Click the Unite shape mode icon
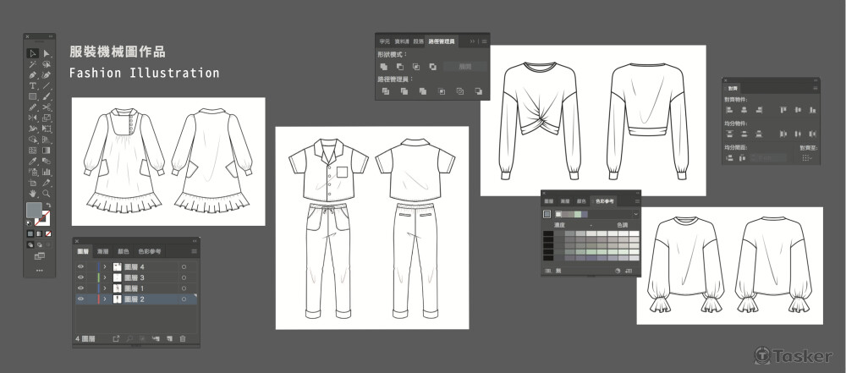 pos(384,66)
